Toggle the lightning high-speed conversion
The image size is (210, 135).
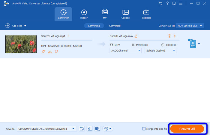tap(90, 129)
